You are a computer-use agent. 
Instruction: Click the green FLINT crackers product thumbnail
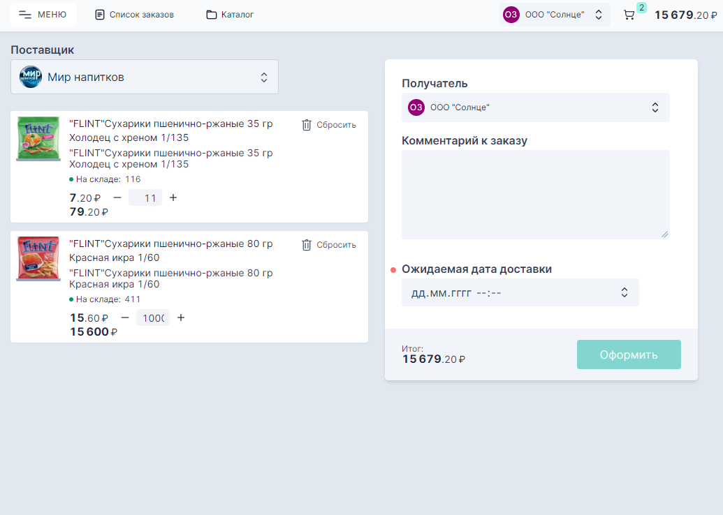(x=38, y=138)
